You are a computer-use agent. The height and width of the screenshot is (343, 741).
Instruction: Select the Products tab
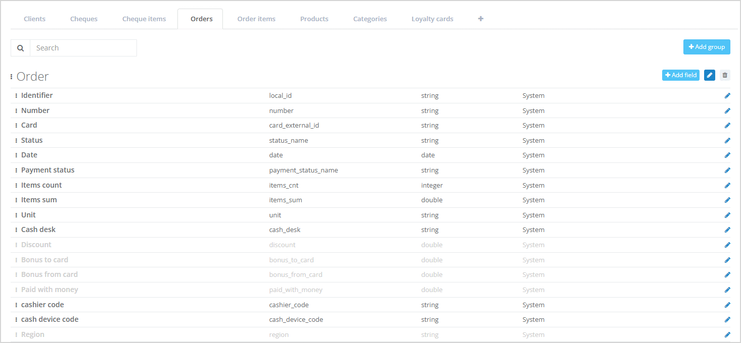pyautogui.click(x=314, y=19)
